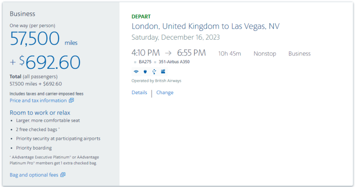Click the in-flight entertainment amenity icon
The image size is (355, 187).
pyautogui.click(x=163, y=72)
